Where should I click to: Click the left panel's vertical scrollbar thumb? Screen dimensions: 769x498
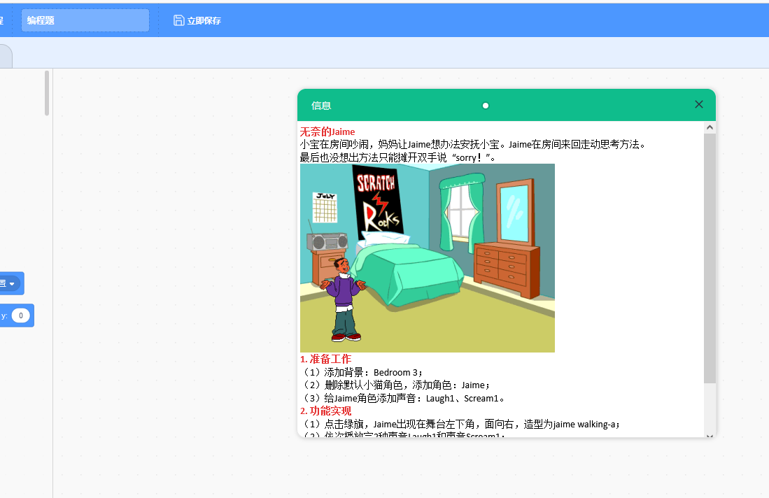(47, 93)
